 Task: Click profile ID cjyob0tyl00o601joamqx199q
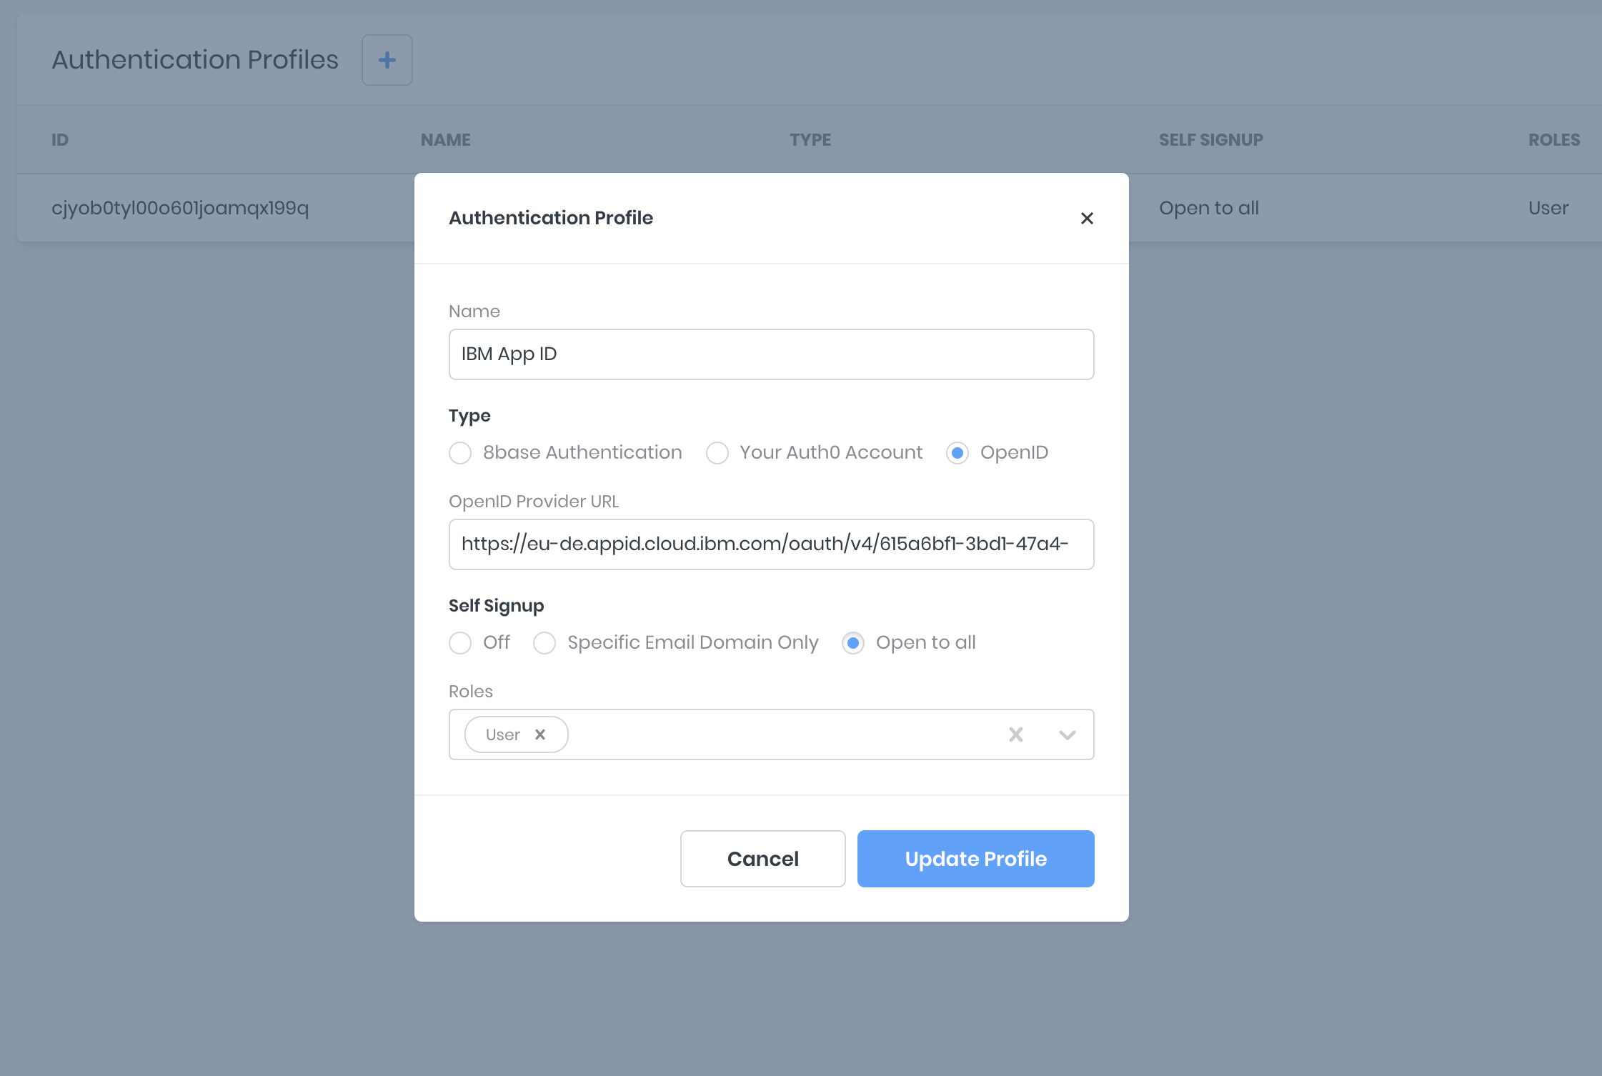pyautogui.click(x=180, y=208)
